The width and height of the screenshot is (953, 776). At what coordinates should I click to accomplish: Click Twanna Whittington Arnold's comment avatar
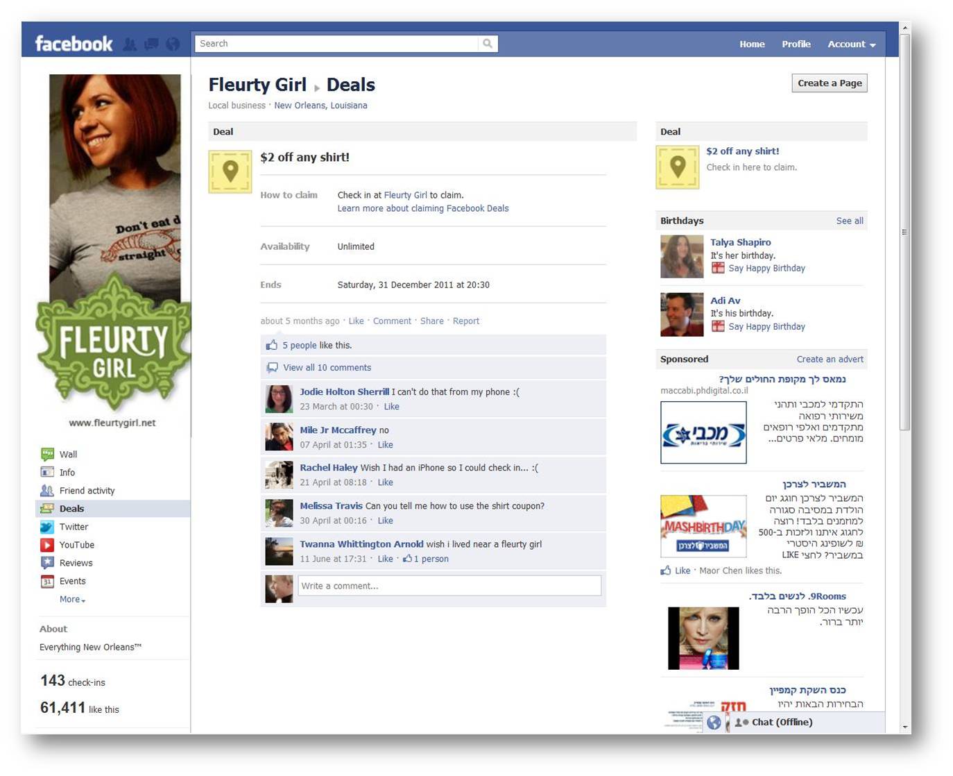pyautogui.click(x=279, y=552)
